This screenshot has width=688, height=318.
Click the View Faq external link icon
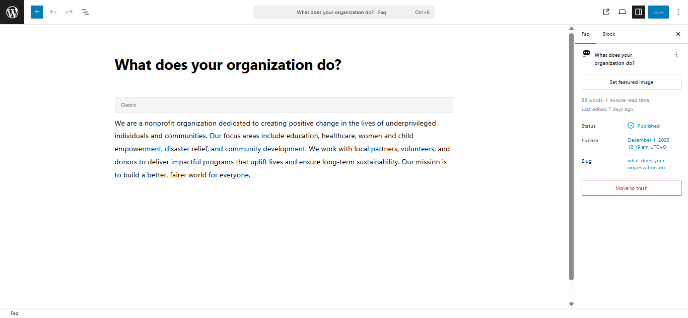[x=606, y=12]
